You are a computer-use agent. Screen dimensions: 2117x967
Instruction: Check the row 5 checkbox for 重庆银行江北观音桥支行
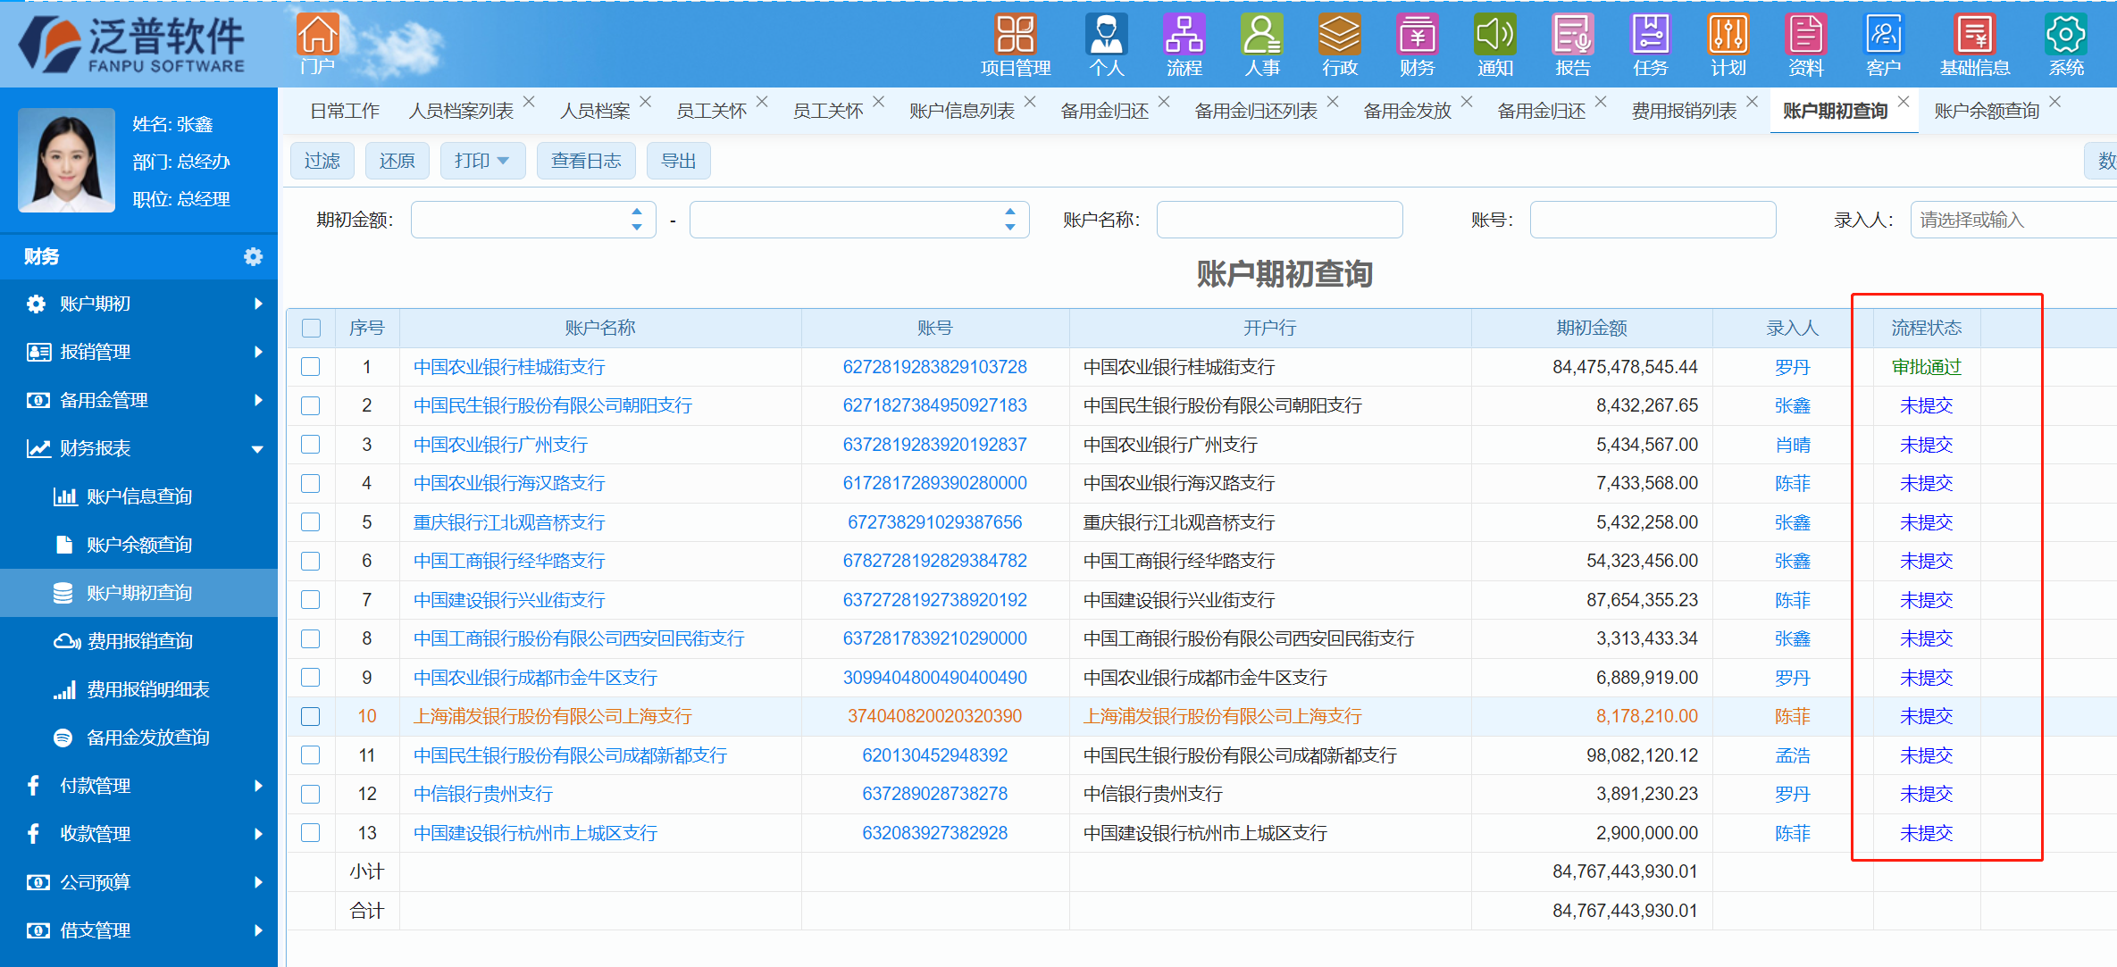pos(311,522)
